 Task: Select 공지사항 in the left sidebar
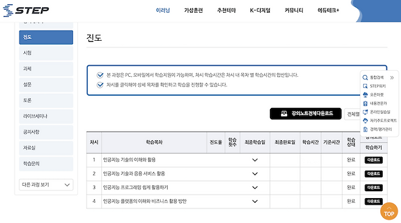tap(46, 132)
